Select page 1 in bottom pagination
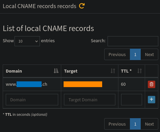The width and height of the screenshot is (160, 132). pyautogui.click(x=135, y=124)
